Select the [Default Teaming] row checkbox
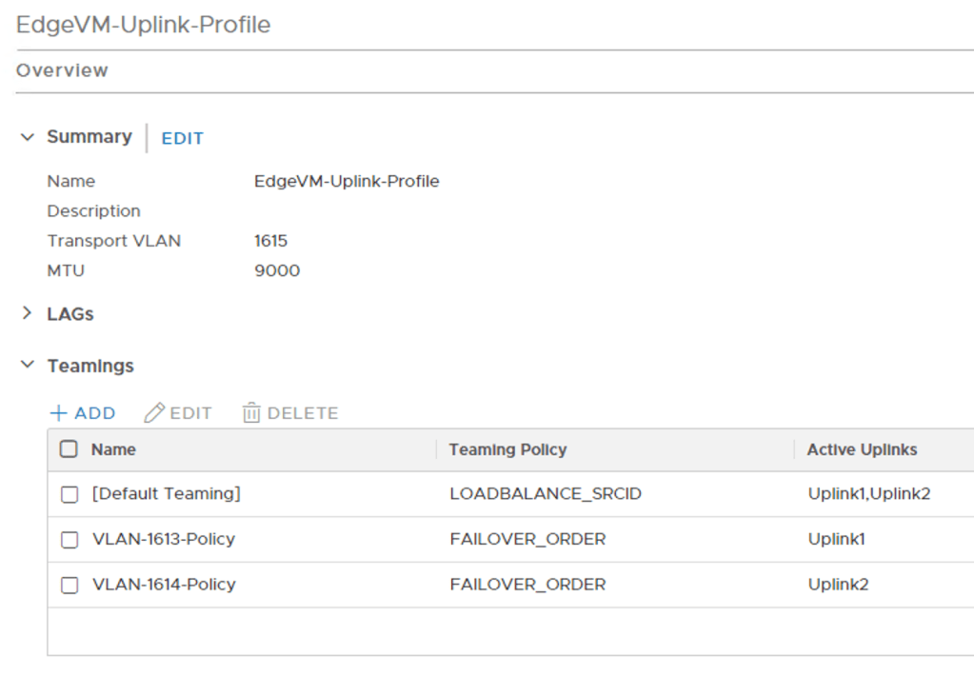 69,494
